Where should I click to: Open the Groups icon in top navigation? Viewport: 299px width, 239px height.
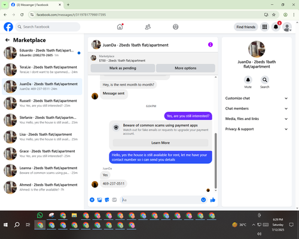[x=176, y=27]
